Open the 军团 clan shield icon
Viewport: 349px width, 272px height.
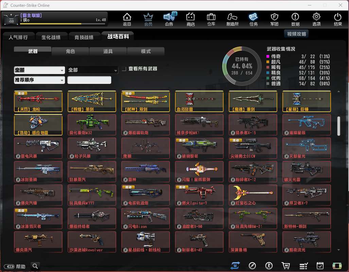pyautogui.click(x=274, y=20)
